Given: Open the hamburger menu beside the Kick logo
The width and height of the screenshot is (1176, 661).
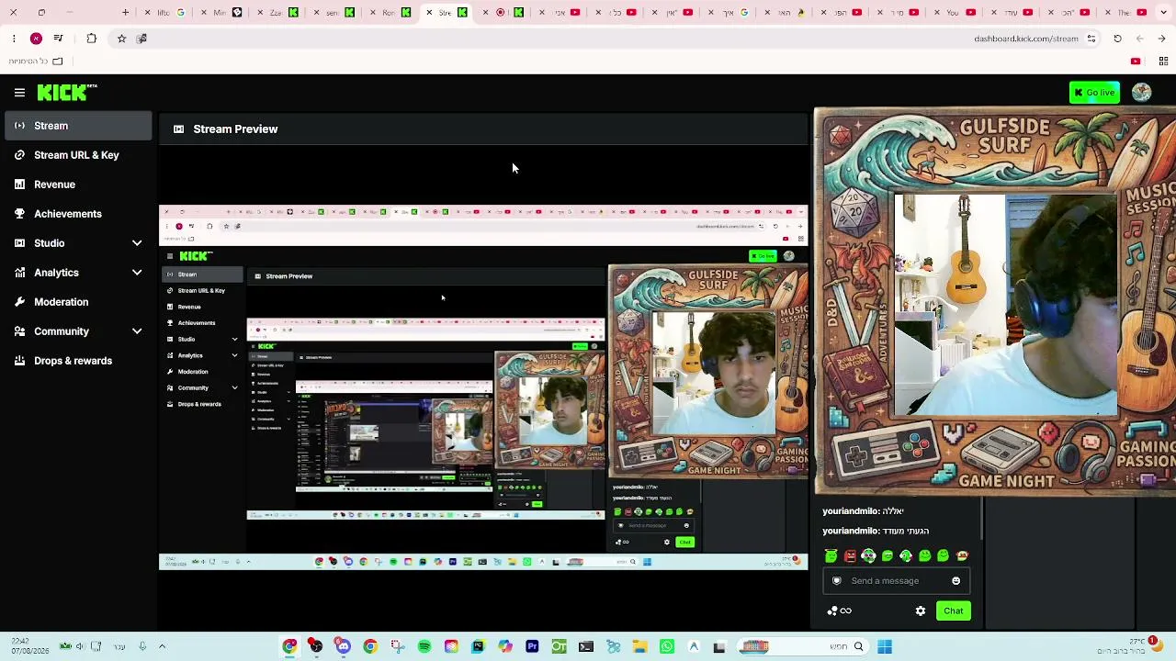Looking at the screenshot, I should [19, 92].
